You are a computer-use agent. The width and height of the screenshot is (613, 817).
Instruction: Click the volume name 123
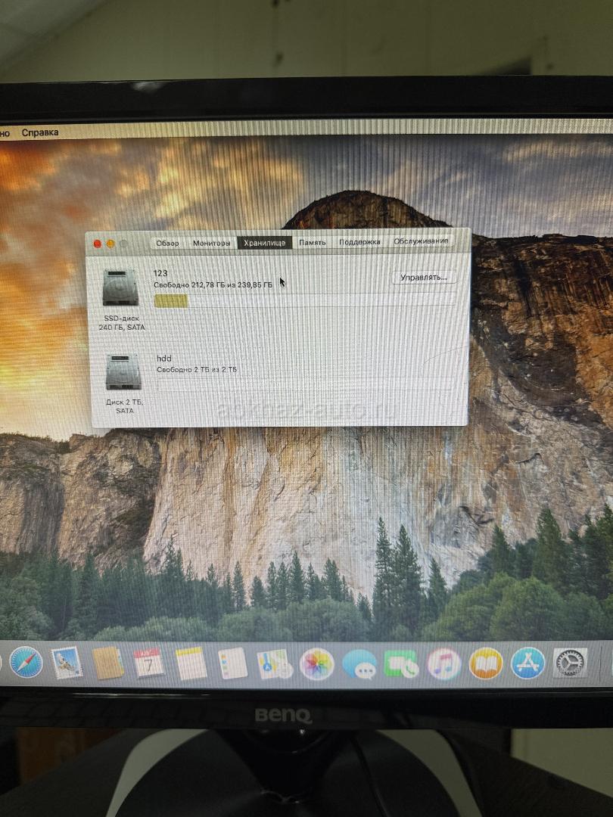coord(160,273)
